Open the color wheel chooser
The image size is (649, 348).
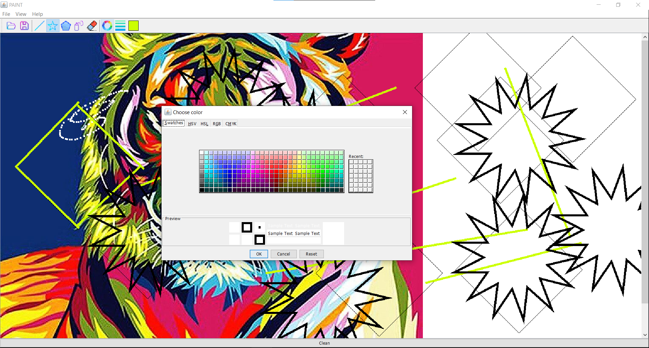pyautogui.click(x=107, y=26)
